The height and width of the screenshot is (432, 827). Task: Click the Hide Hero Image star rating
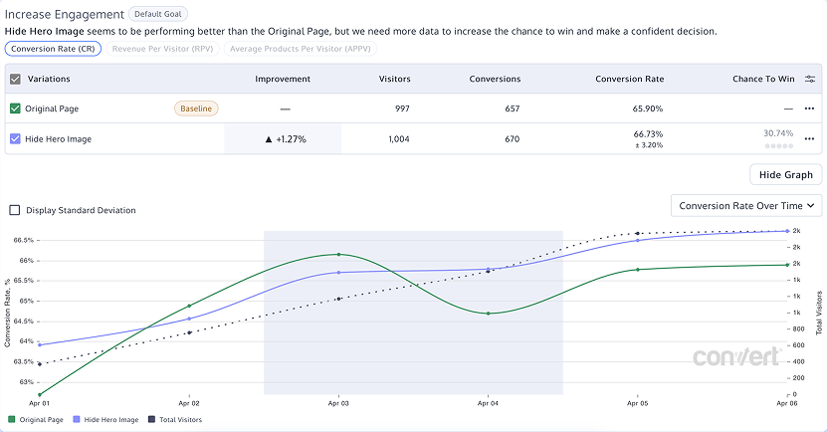click(x=778, y=145)
